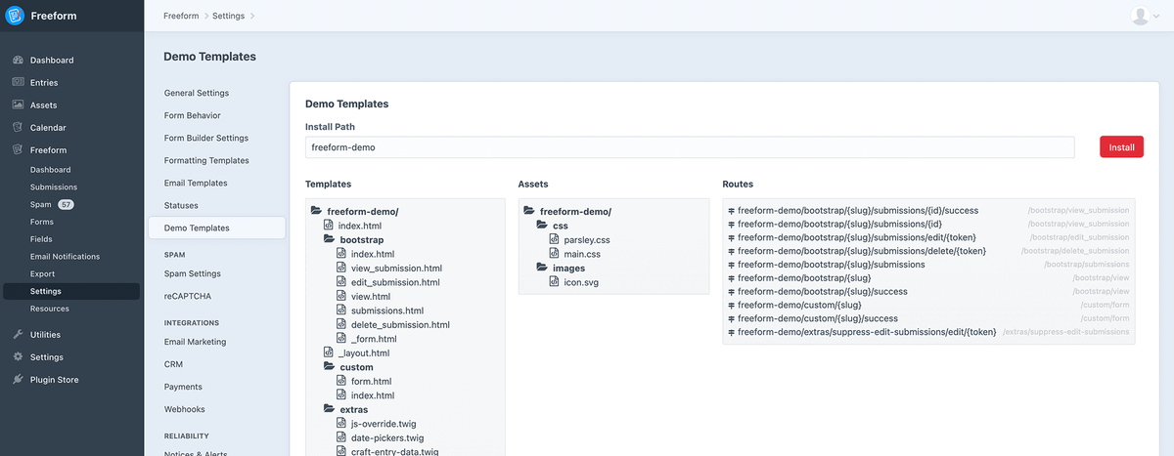This screenshot has width=1174, height=456.
Task: Open Forms in the Freeform sidebar submenu
Action: tap(42, 223)
